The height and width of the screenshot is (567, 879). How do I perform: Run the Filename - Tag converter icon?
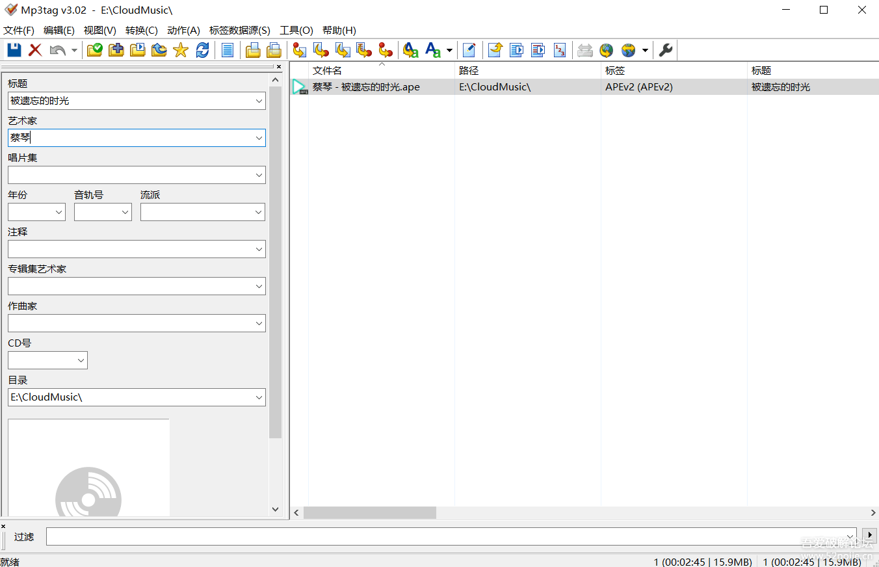(x=321, y=50)
